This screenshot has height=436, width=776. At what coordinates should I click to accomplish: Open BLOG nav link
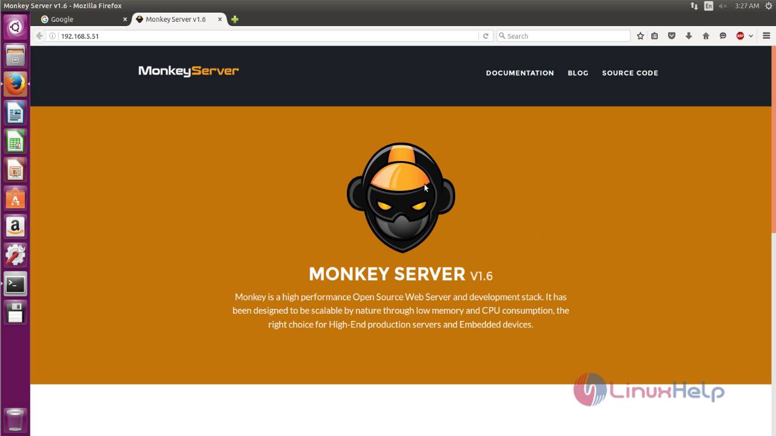tap(578, 73)
